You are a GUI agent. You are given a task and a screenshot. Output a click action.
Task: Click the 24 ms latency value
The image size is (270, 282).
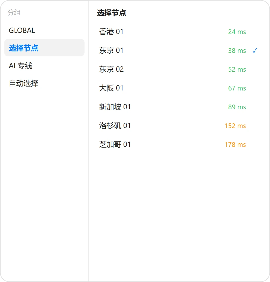coord(237,32)
